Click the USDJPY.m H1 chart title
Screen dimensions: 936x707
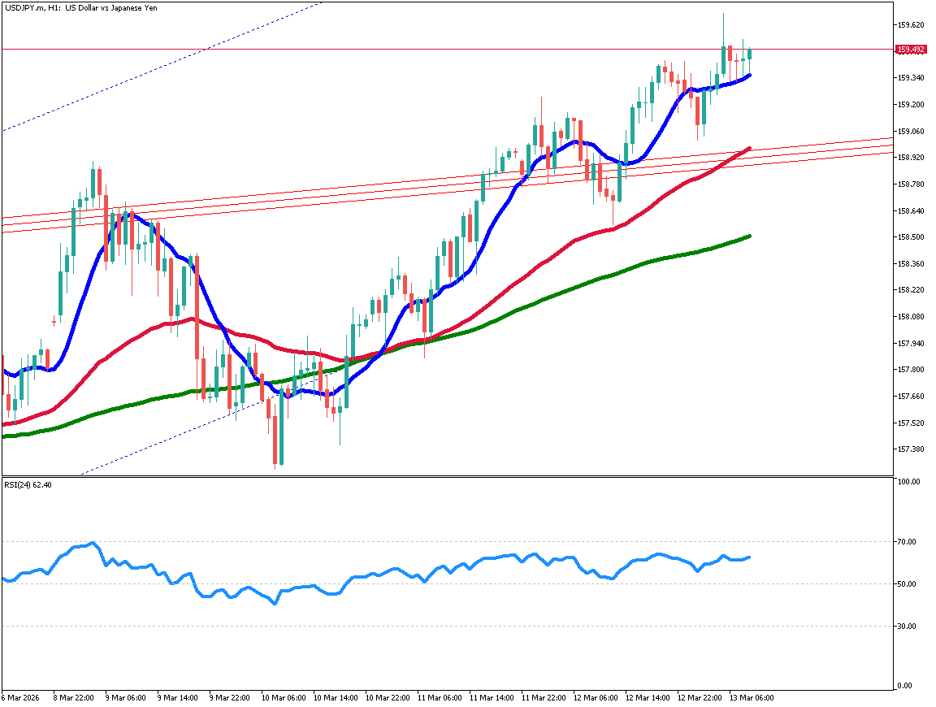click(80, 8)
